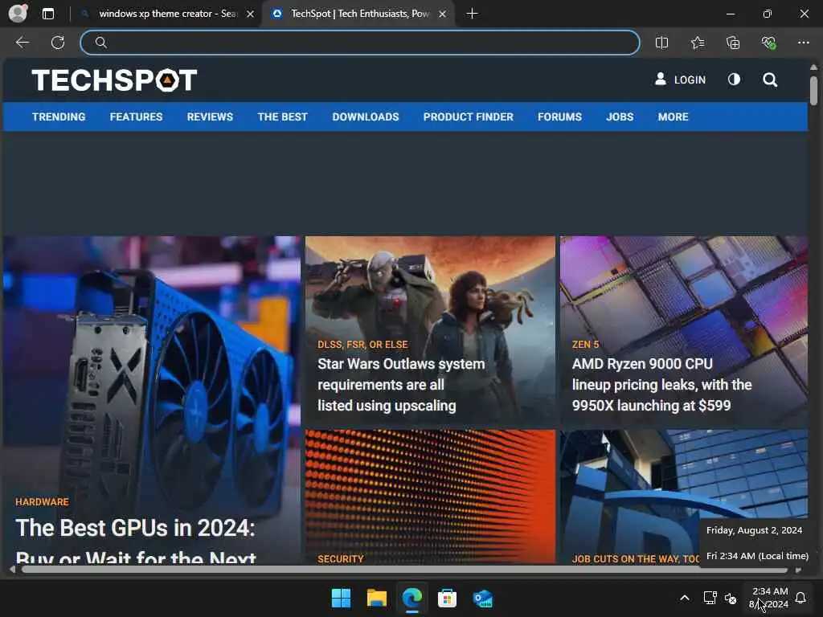Open the REVIEWS menu item
Viewport: 823px width, 617px height.
pyautogui.click(x=210, y=117)
